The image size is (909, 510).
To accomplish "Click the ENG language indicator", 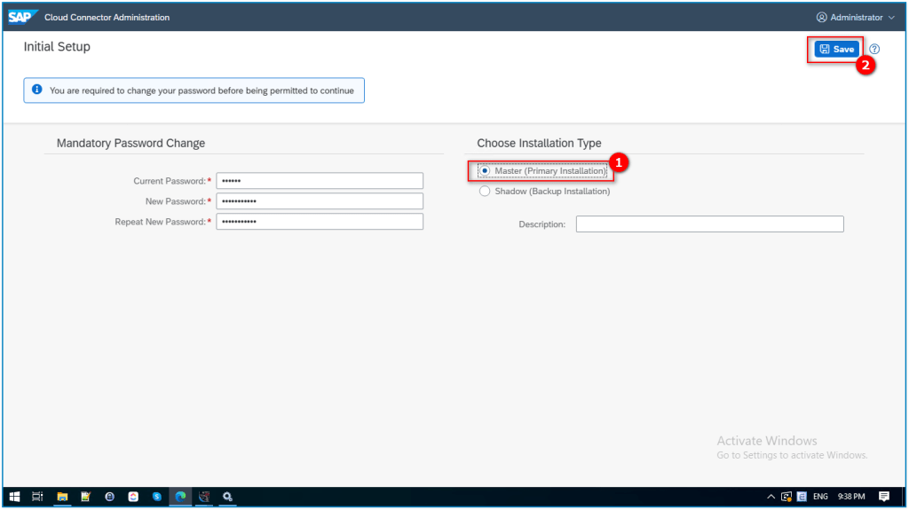I will [x=821, y=497].
